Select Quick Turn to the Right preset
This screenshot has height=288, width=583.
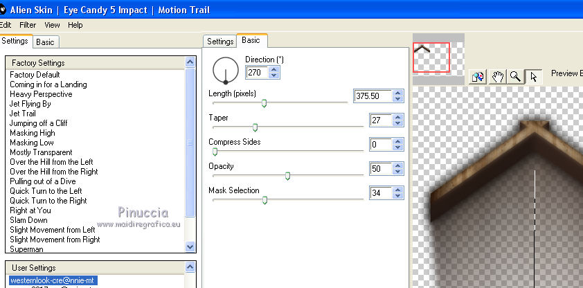(x=48, y=200)
